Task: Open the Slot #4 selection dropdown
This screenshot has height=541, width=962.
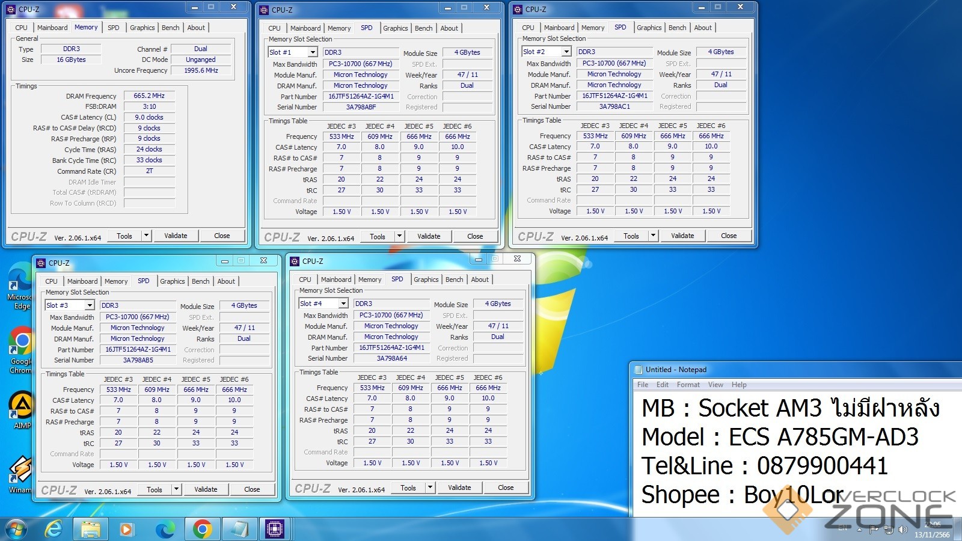Action: point(343,304)
